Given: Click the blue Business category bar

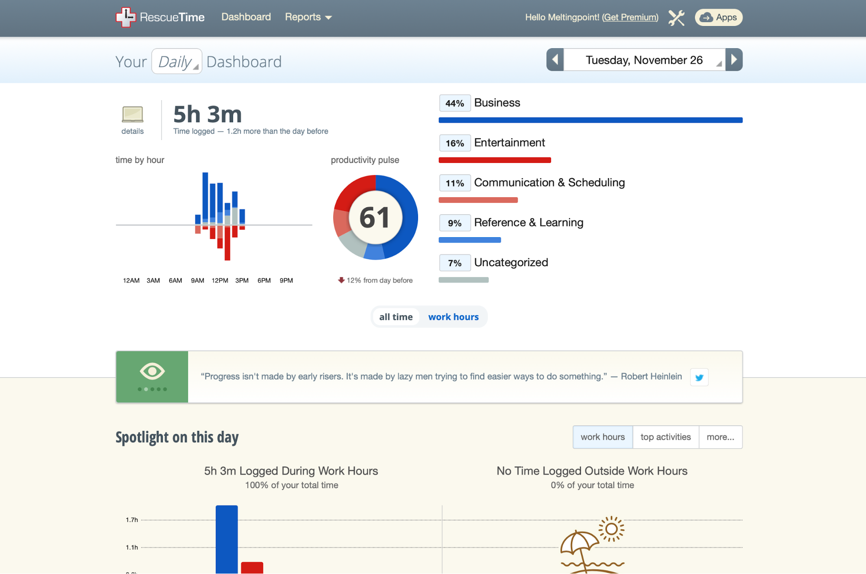Looking at the screenshot, I should [x=590, y=120].
